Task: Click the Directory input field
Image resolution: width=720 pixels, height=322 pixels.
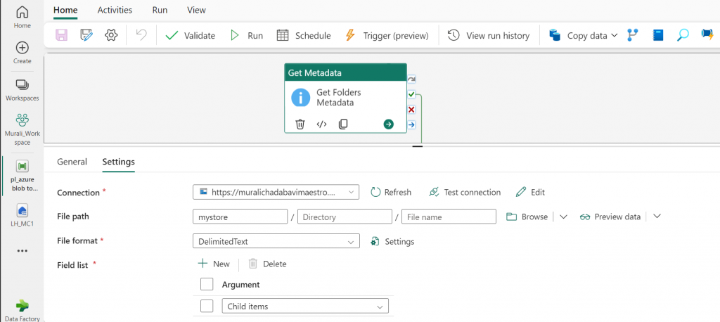Action: pos(345,217)
